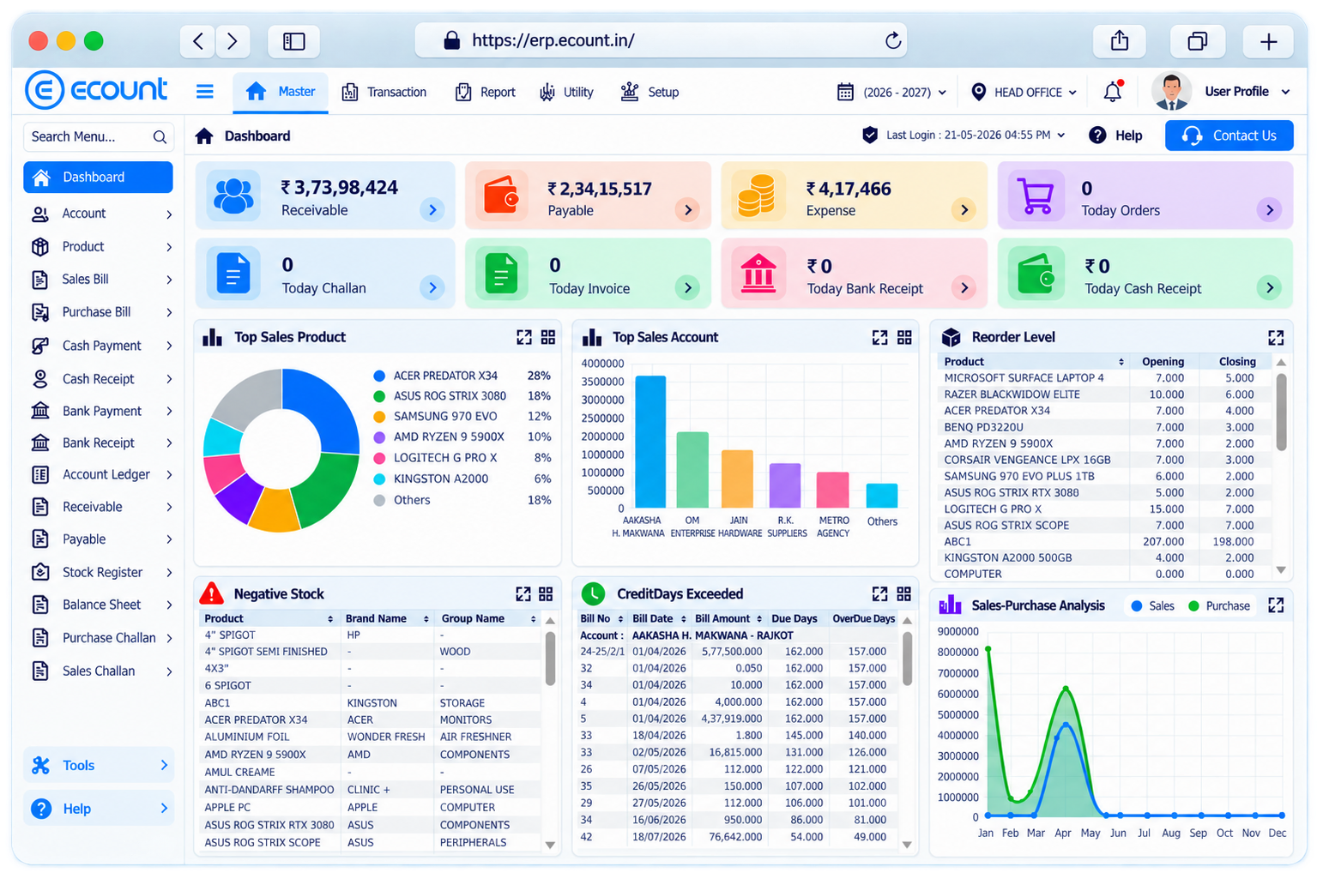
Task: Expand the Reorder Level panel fullscreen
Action: coord(1276,337)
